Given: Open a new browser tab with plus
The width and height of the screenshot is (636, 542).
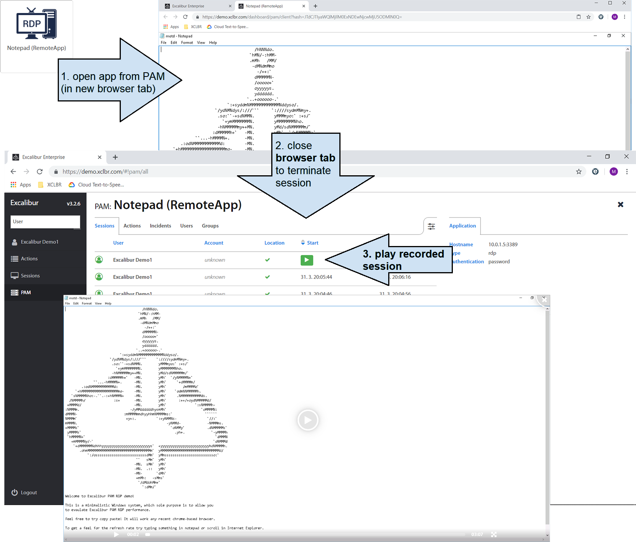Looking at the screenshot, I should pyautogui.click(x=115, y=157).
